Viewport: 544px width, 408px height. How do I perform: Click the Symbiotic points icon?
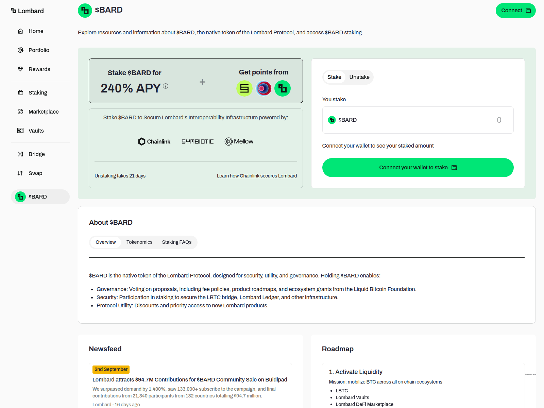tap(244, 88)
